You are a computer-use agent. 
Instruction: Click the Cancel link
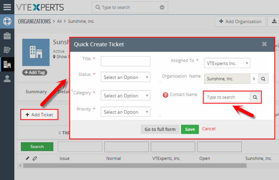[209, 129]
